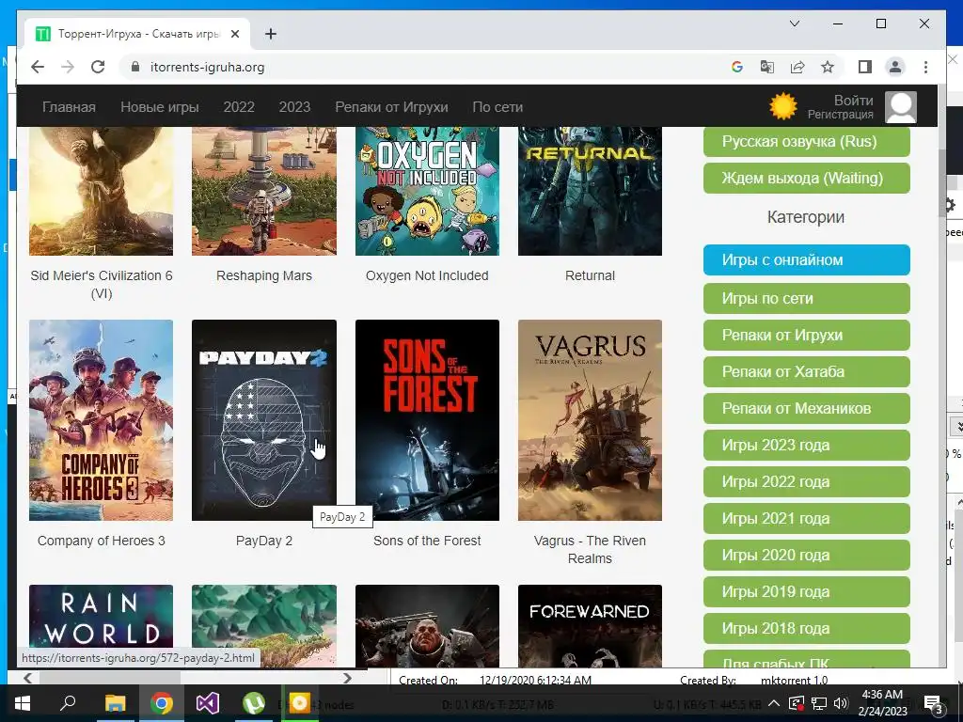Open a new tab with plus button
963x722 pixels.
pos(271,34)
